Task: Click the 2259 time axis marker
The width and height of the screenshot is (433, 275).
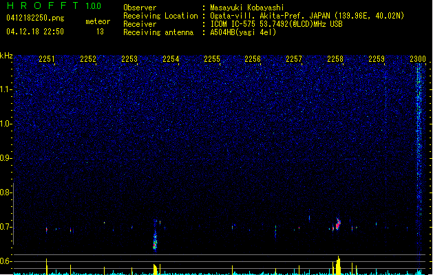Action: (377, 59)
